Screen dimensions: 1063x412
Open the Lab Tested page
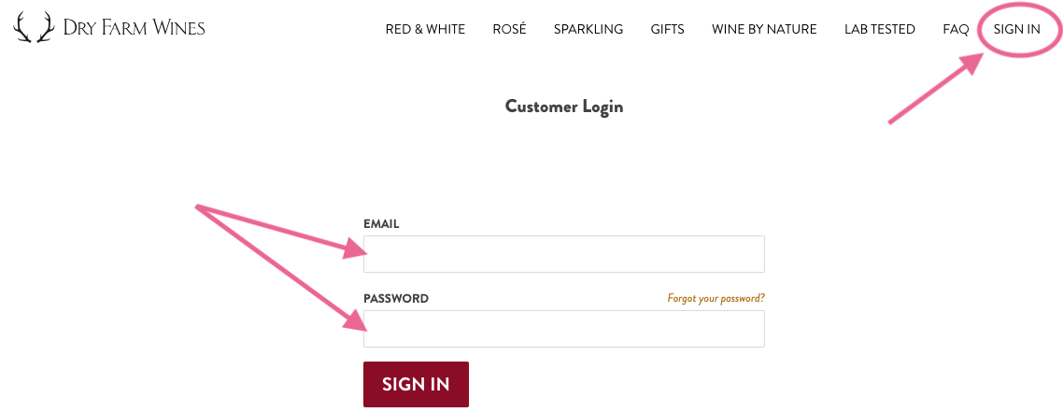[879, 29]
